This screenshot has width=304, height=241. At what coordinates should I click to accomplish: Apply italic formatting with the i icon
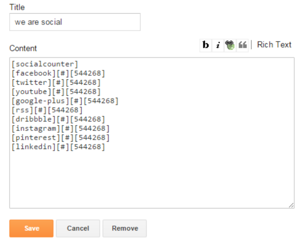(x=218, y=45)
